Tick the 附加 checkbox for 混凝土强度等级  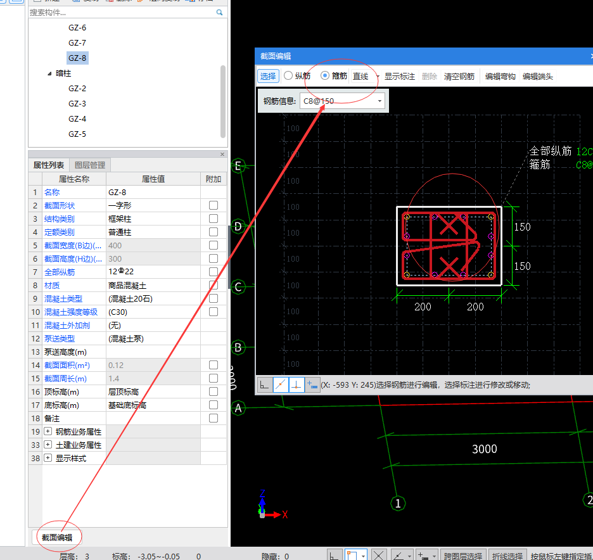(x=214, y=312)
